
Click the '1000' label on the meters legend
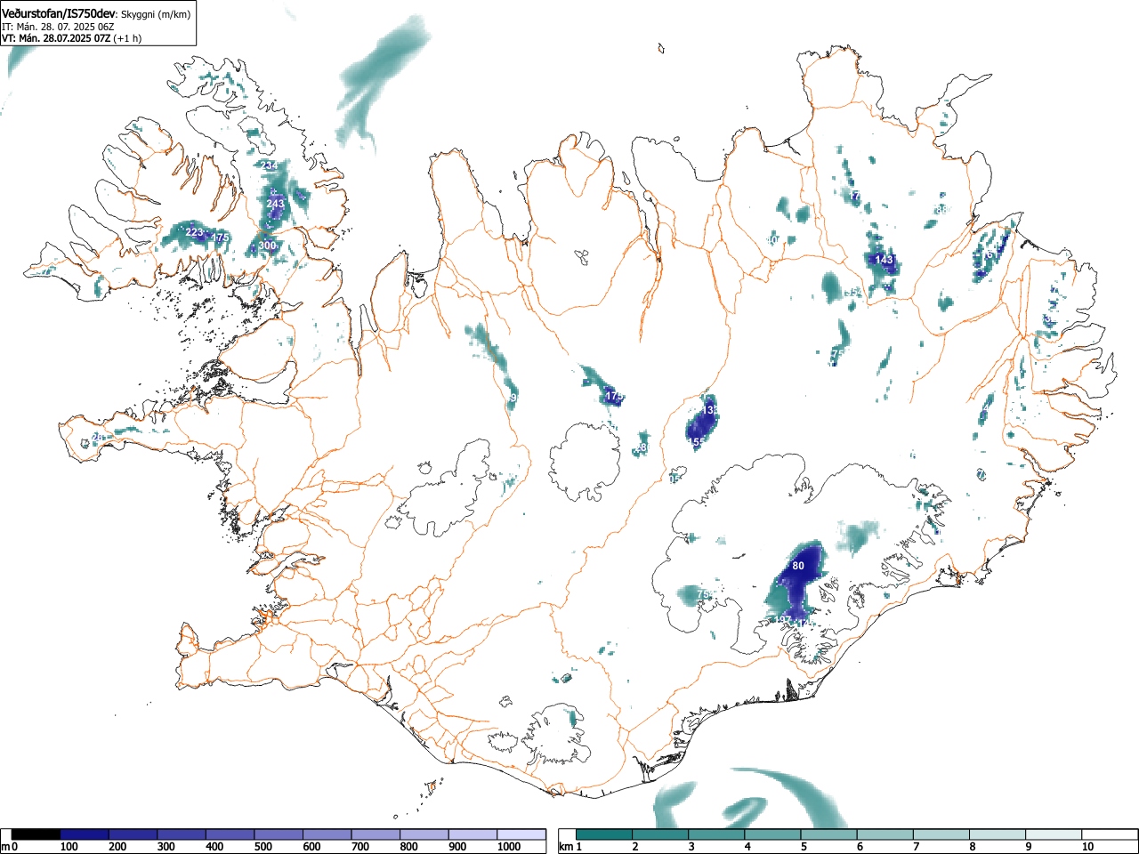point(509,847)
